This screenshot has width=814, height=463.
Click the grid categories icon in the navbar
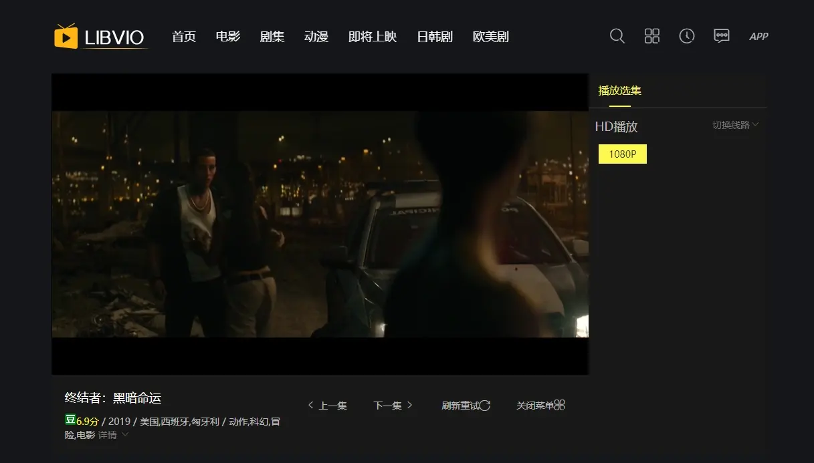coord(651,36)
